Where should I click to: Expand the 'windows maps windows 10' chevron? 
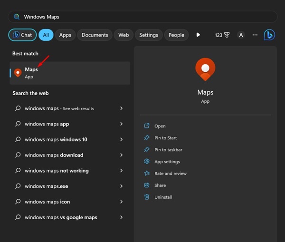point(122,139)
